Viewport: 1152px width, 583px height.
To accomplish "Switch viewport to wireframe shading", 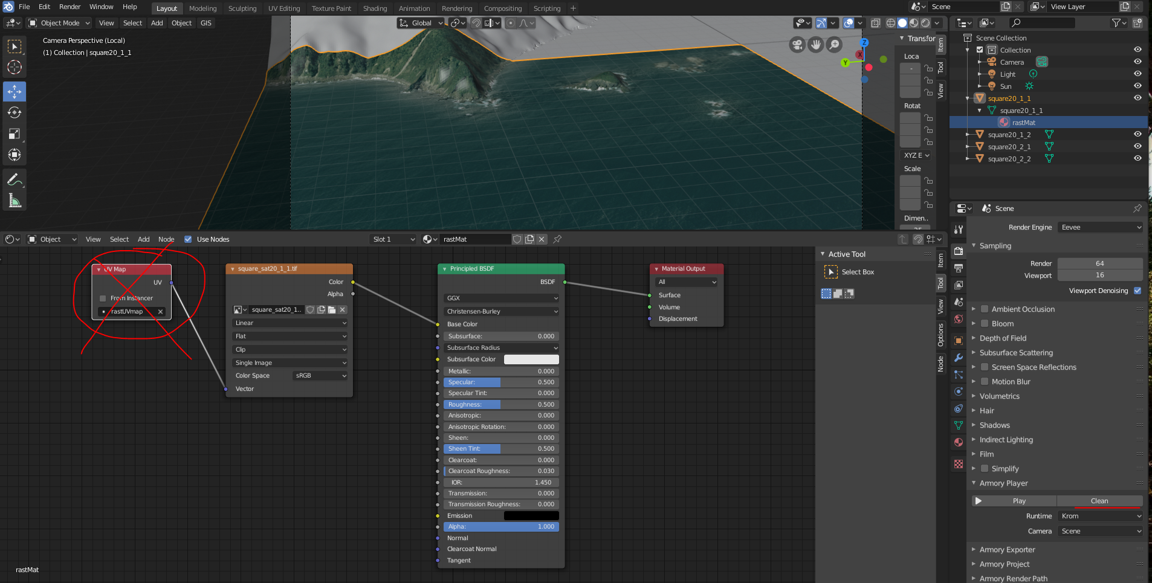I will (891, 23).
